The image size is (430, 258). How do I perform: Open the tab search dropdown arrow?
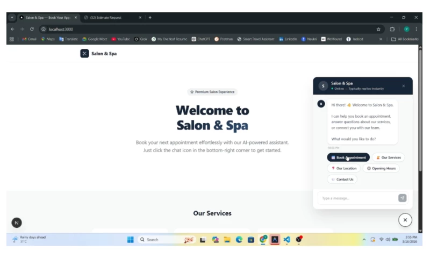pos(12,18)
